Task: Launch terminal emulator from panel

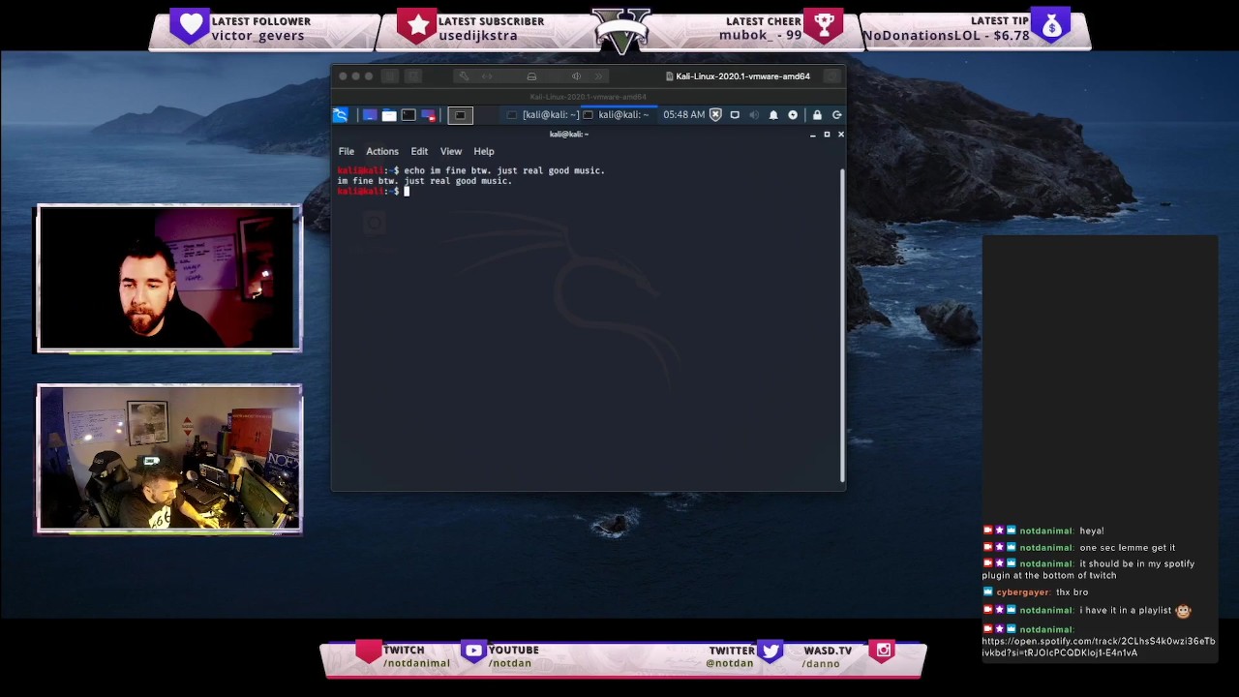Action: coord(408,115)
